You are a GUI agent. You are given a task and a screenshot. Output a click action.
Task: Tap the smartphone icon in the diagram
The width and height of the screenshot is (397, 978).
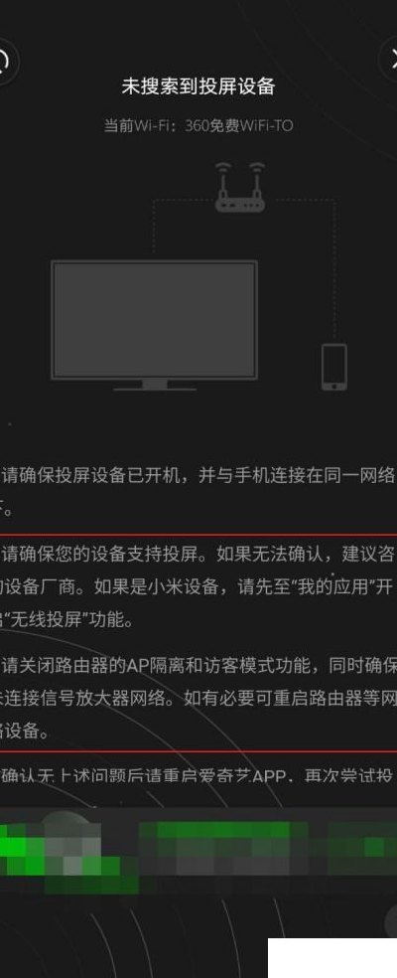(334, 367)
